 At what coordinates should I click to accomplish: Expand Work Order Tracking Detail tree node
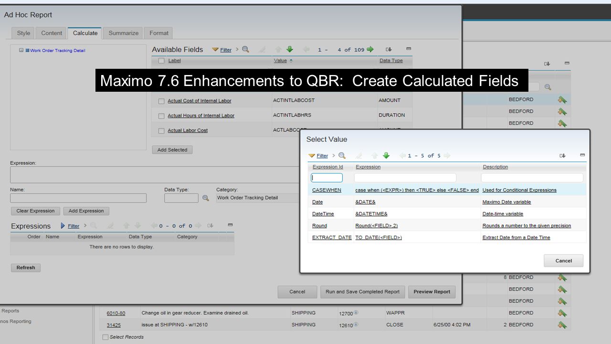click(x=21, y=50)
